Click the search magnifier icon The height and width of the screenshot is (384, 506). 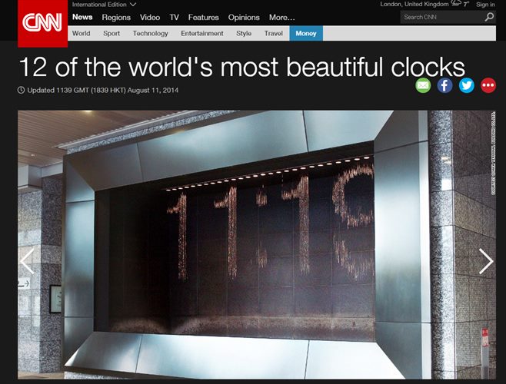(489, 17)
